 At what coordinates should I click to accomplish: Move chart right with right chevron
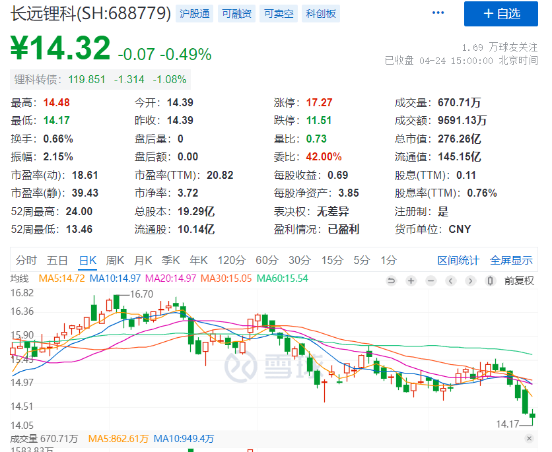click(x=470, y=280)
